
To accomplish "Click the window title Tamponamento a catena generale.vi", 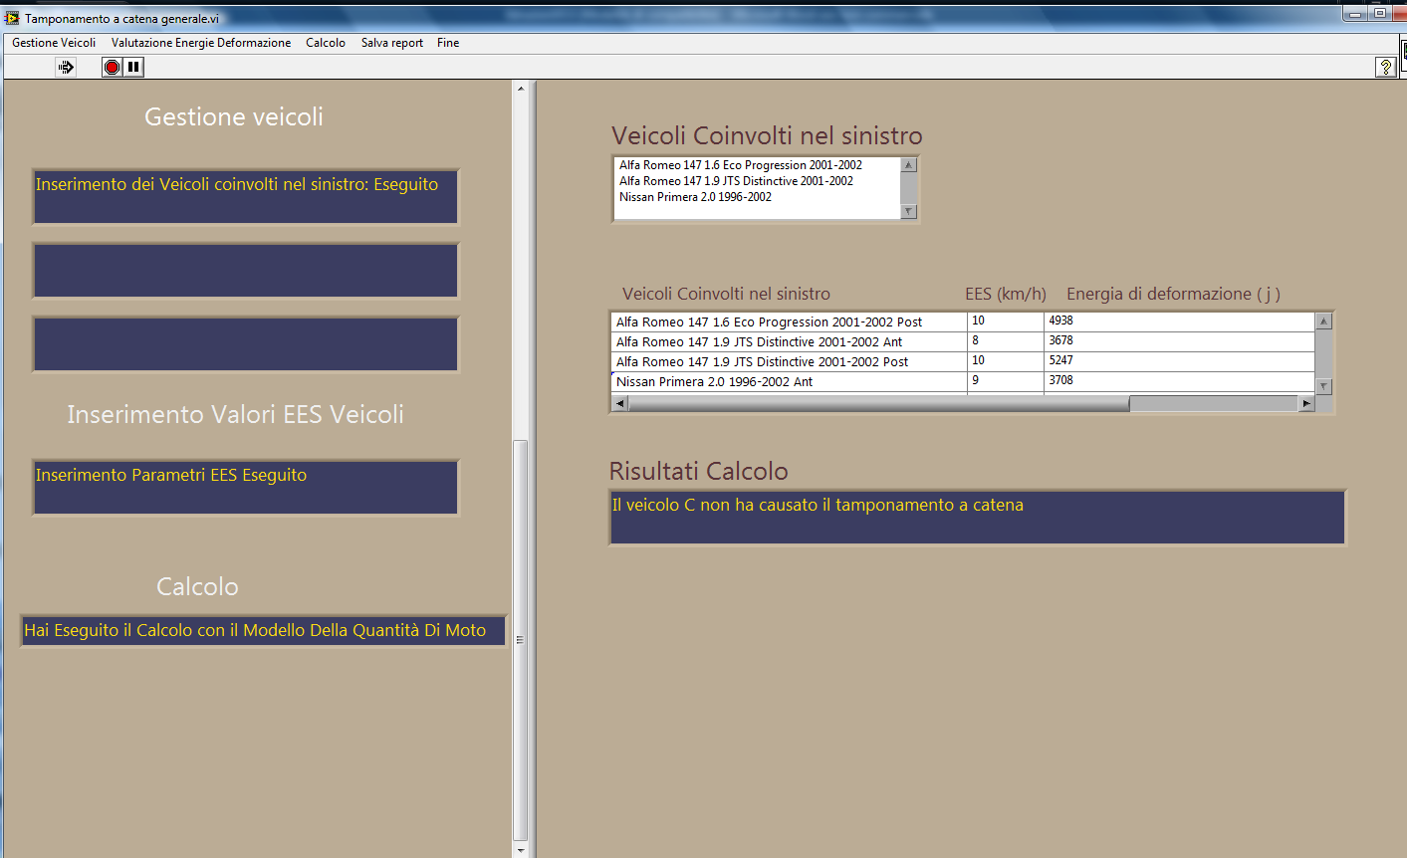I will [x=121, y=19].
